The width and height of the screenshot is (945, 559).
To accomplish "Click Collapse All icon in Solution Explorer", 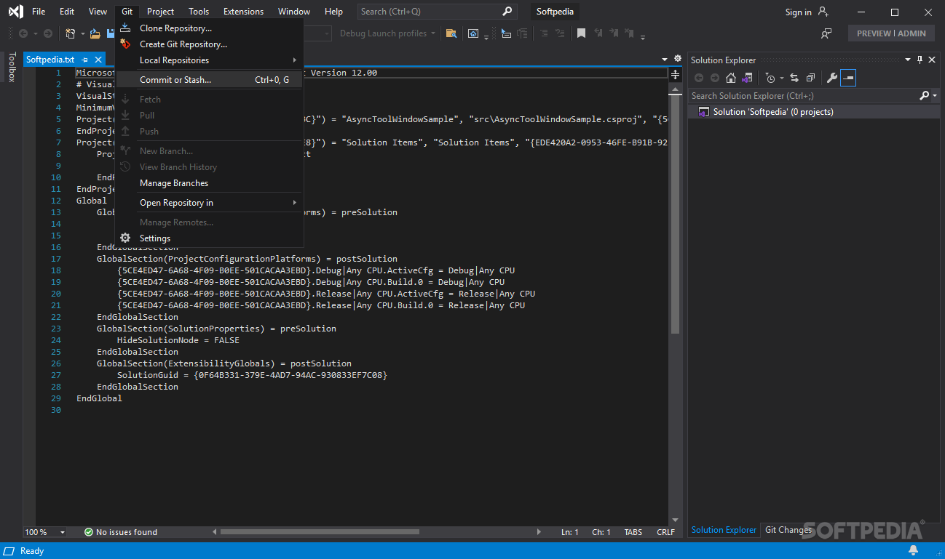I will coord(810,78).
